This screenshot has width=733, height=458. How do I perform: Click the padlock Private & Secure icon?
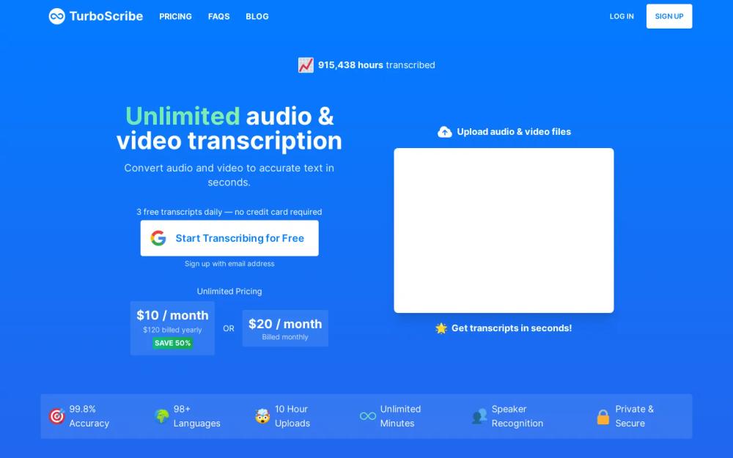point(603,416)
